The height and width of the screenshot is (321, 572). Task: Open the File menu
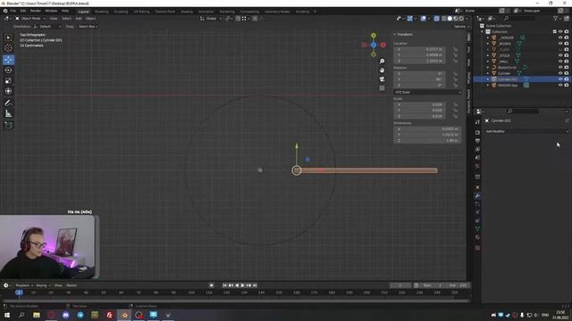[x=13, y=11]
